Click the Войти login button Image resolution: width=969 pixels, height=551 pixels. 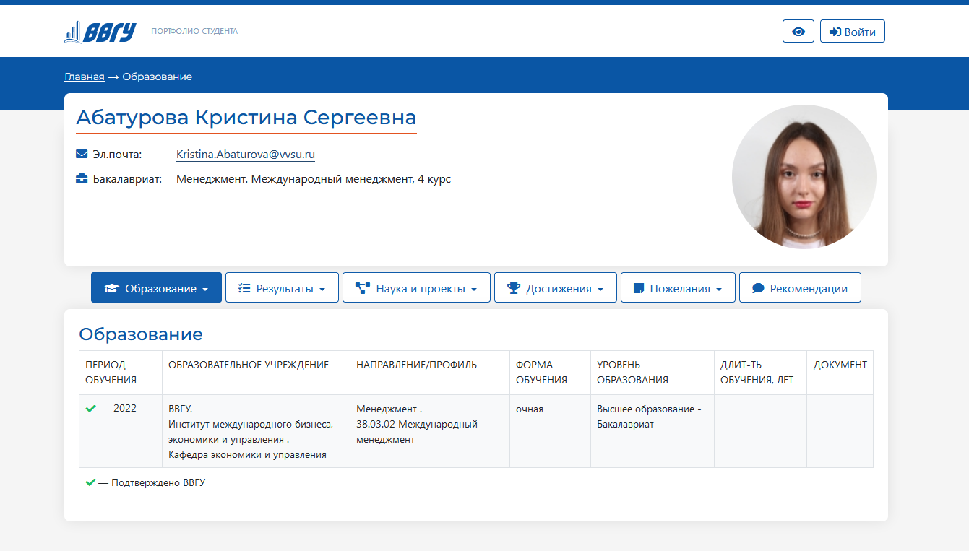point(853,32)
